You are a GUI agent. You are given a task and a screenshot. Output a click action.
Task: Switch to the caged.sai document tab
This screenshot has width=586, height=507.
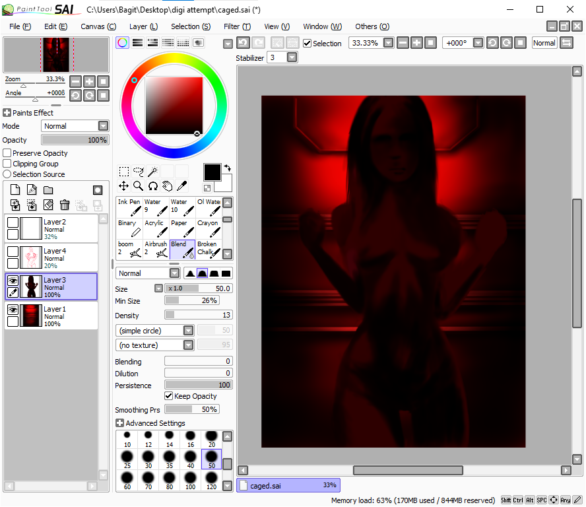tap(288, 485)
